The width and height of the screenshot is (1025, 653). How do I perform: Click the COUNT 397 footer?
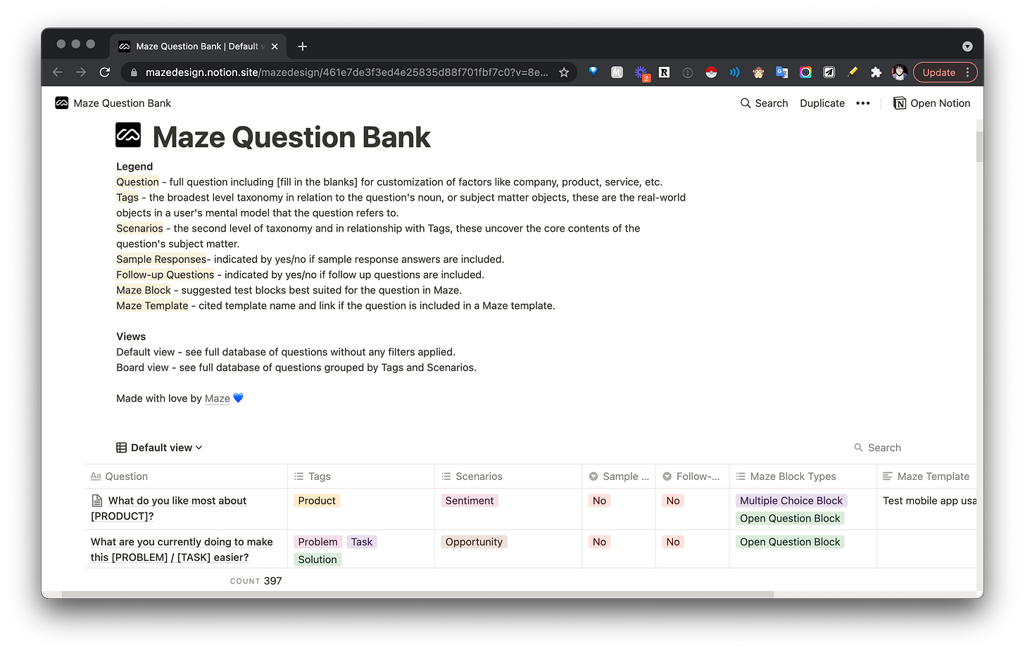point(256,581)
